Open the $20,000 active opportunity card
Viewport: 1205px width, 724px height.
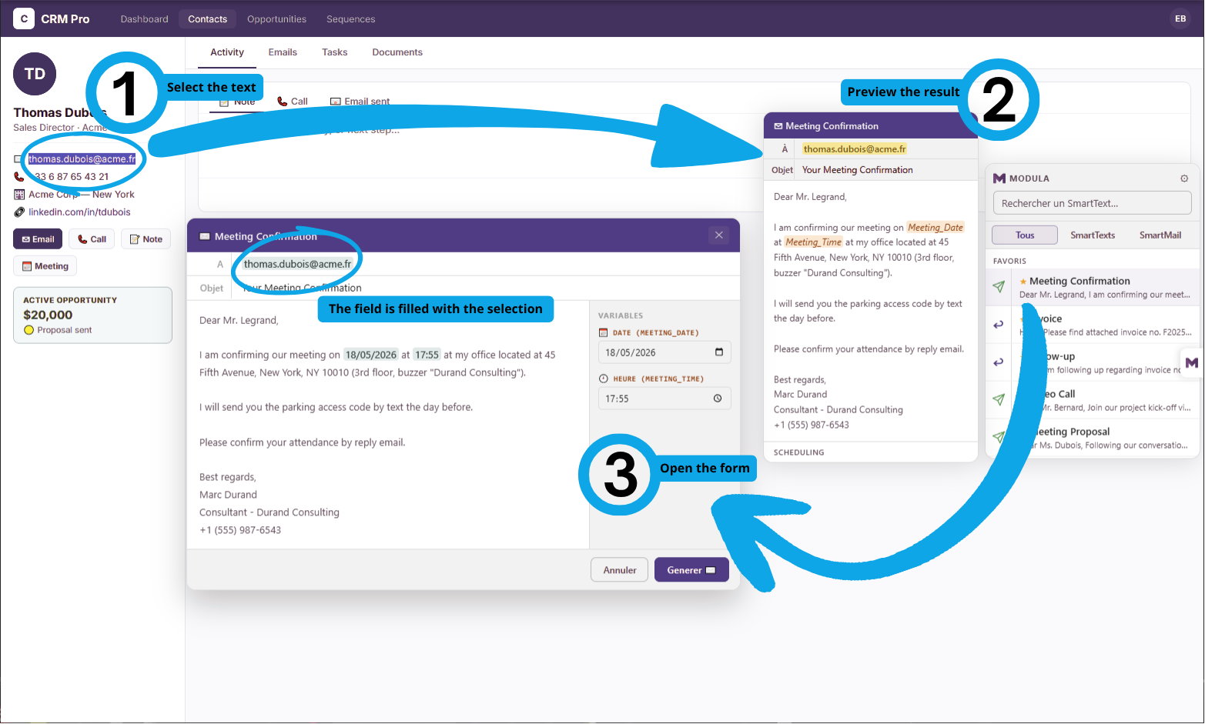pyautogui.click(x=92, y=315)
